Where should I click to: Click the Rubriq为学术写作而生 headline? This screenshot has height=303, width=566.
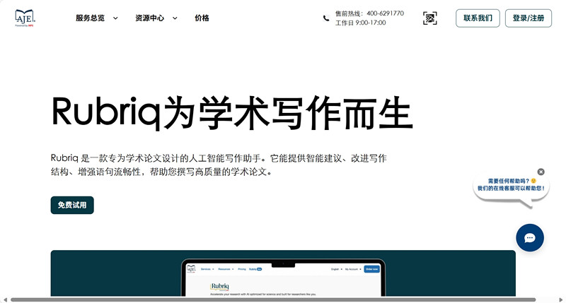pyautogui.click(x=232, y=112)
